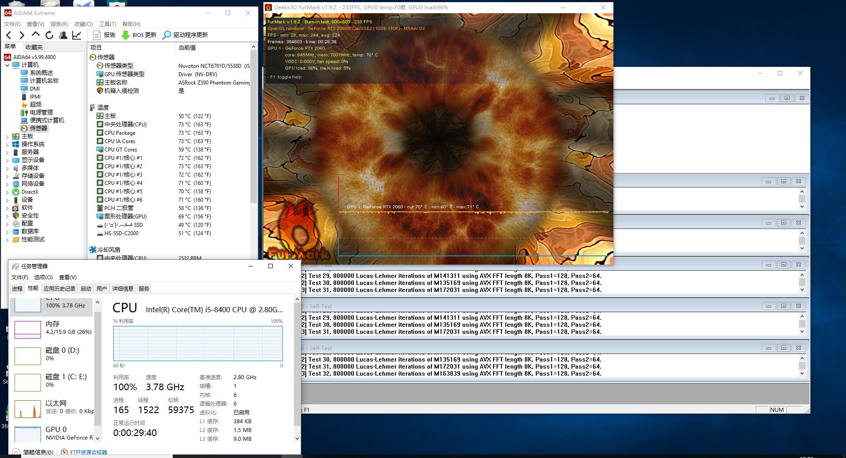
Task: Collapse the 计算机 tree node
Action: (x=7, y=65)
